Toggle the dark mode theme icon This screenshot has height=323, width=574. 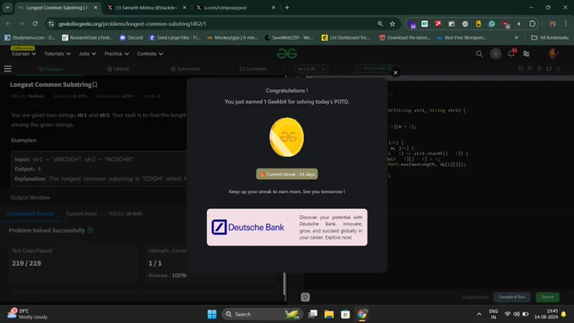495,54
